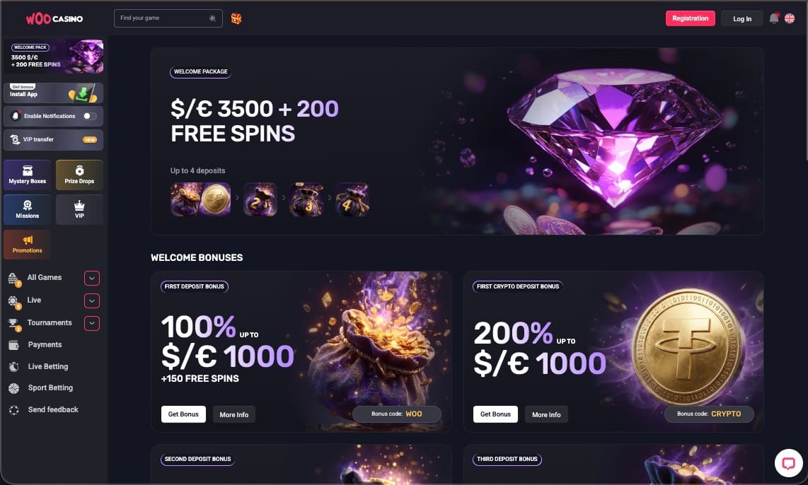808x485 pixels.
Task: Open the VIP crown tile
Action: (79, 209)
